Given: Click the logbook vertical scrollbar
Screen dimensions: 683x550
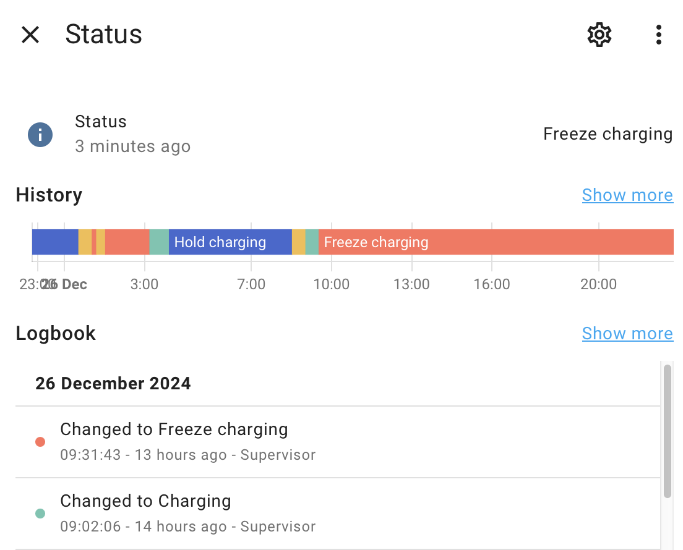Looking at the screenshot, I should [x=667, y=431].
